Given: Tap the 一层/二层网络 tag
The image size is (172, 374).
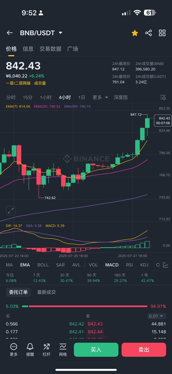Looking at the screenshot, I should (18, 83).
